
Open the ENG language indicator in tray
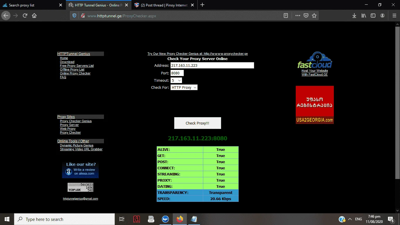click(x=358, y=219)
